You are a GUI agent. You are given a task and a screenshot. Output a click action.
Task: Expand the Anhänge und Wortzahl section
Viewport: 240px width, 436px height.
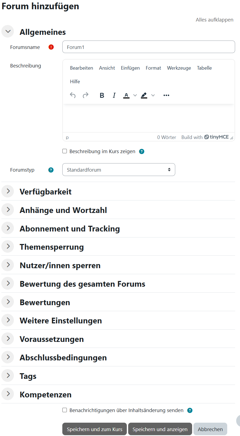(x=8, y=210)
